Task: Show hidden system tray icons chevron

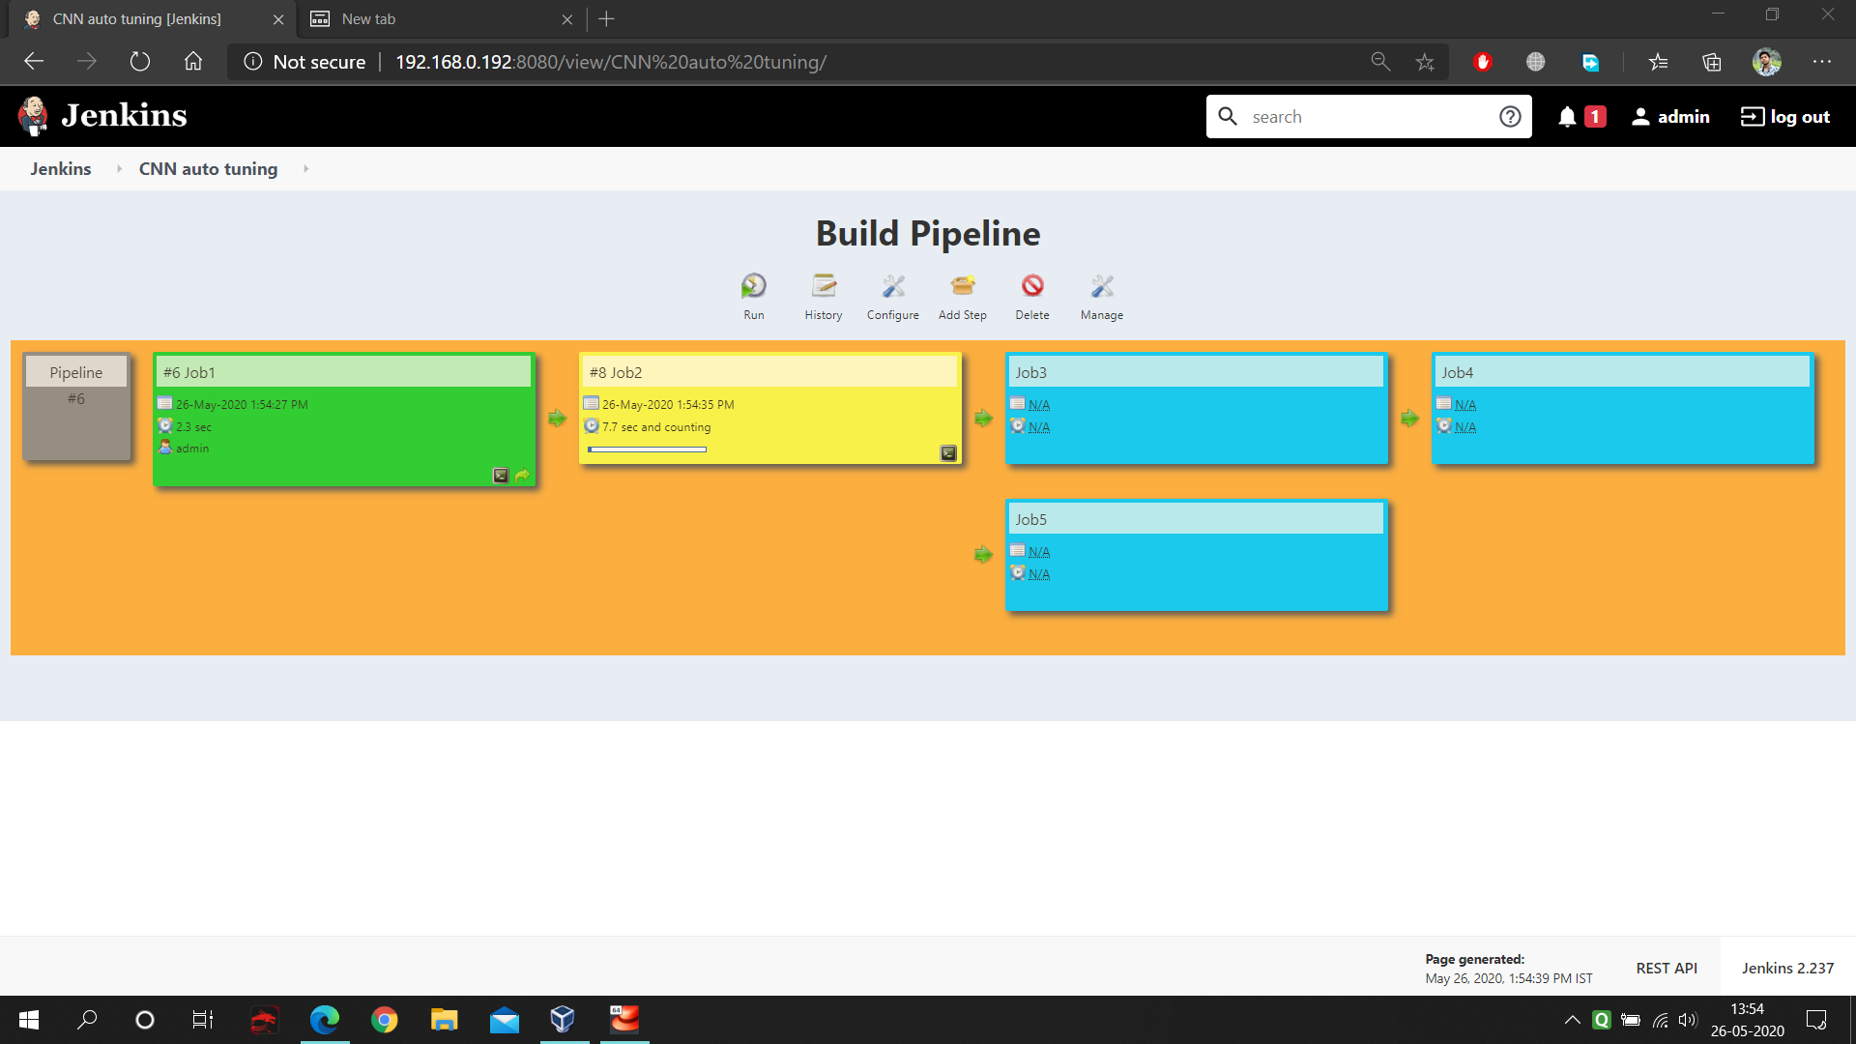Action: [x=1573, y=1019]
